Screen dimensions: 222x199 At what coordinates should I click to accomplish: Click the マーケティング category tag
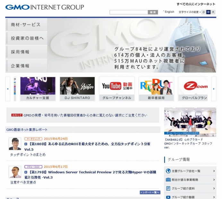click(x=33, y=139)
